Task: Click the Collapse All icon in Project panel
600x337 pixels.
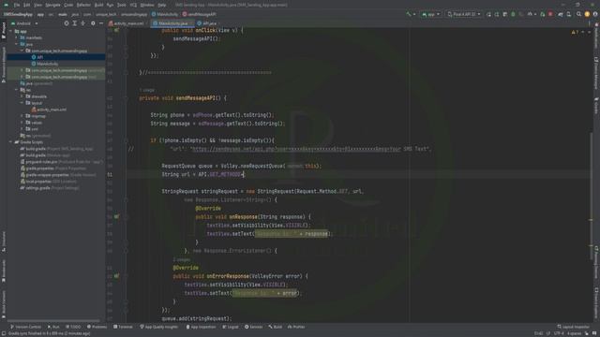Action: pyautogui.click(x=82, y=23)
